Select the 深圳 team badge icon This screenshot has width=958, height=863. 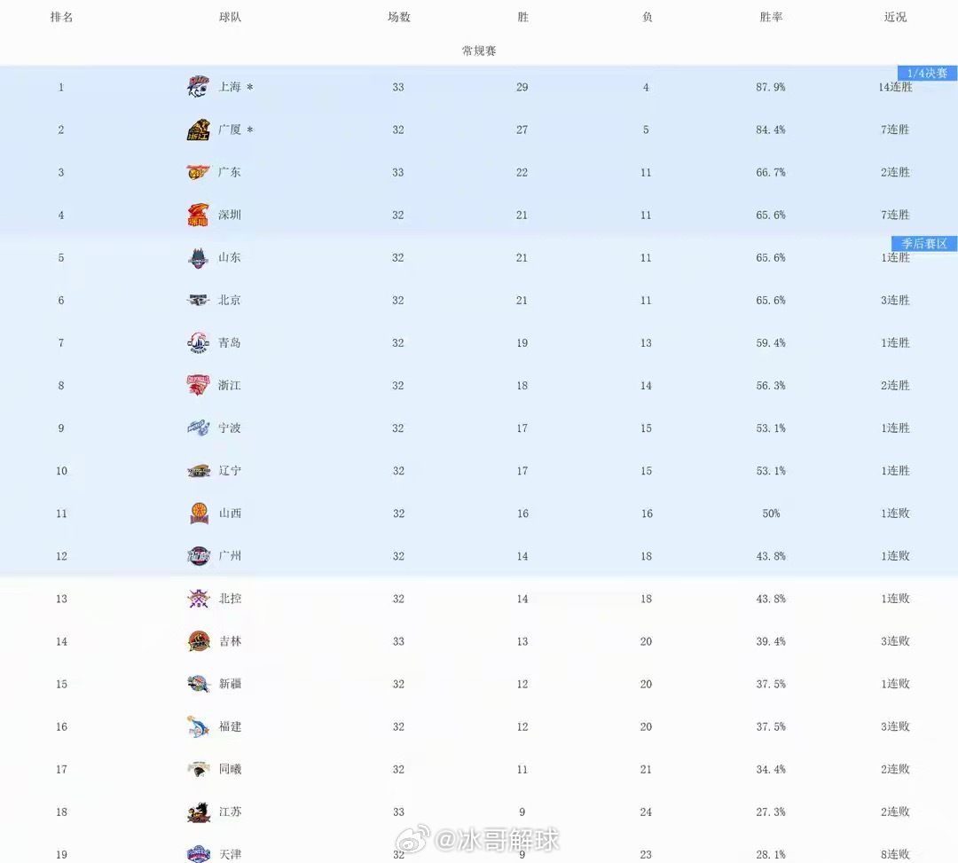click(197, 215)
